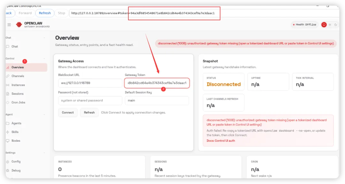Click the Disconnected status value

tap(224, 84)
